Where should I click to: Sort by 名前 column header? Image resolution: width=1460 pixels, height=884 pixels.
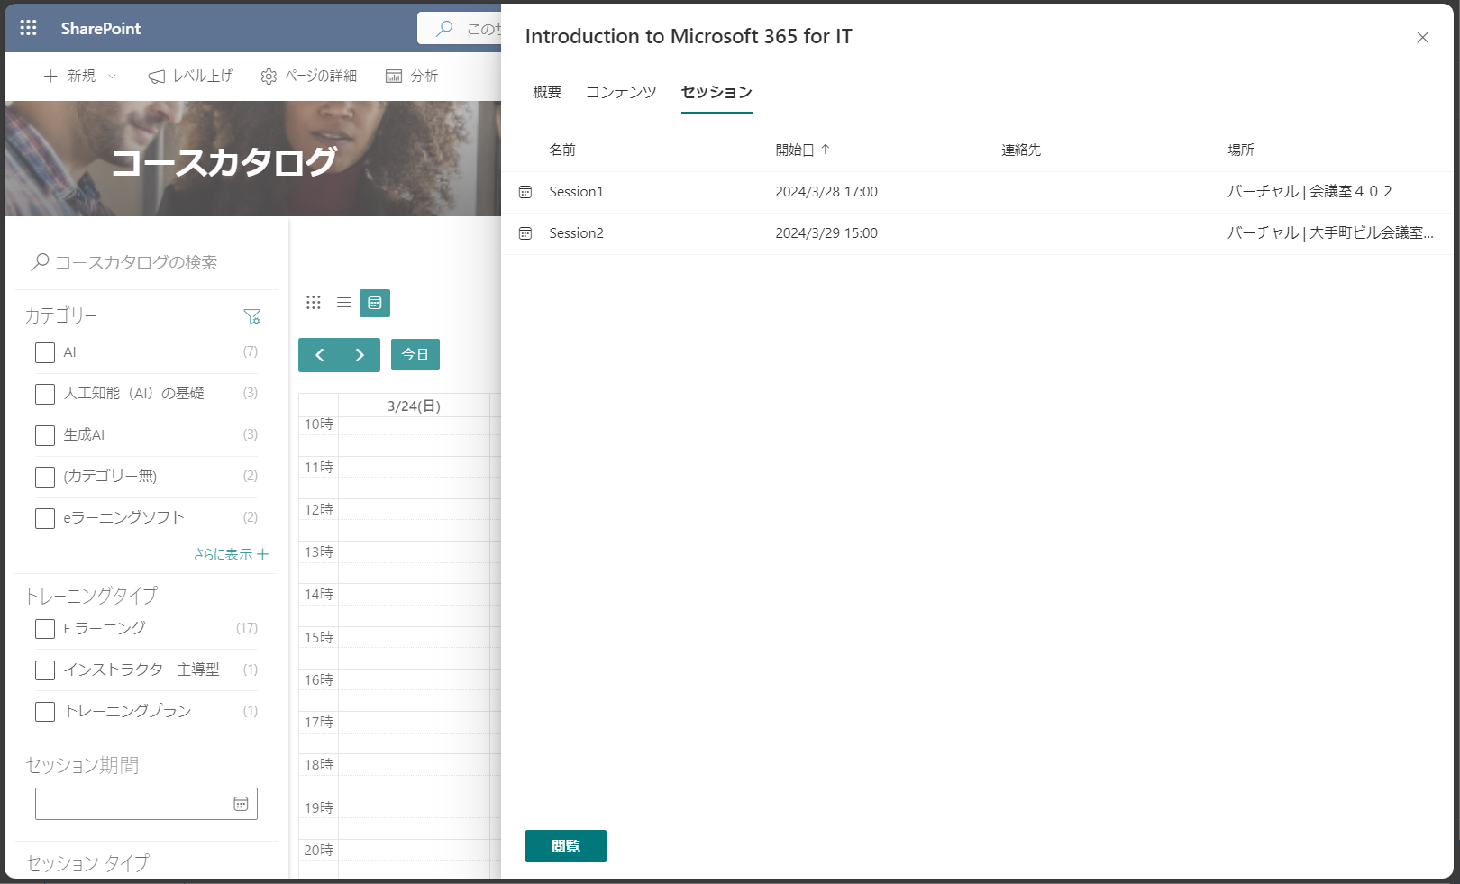pos(562,150)
